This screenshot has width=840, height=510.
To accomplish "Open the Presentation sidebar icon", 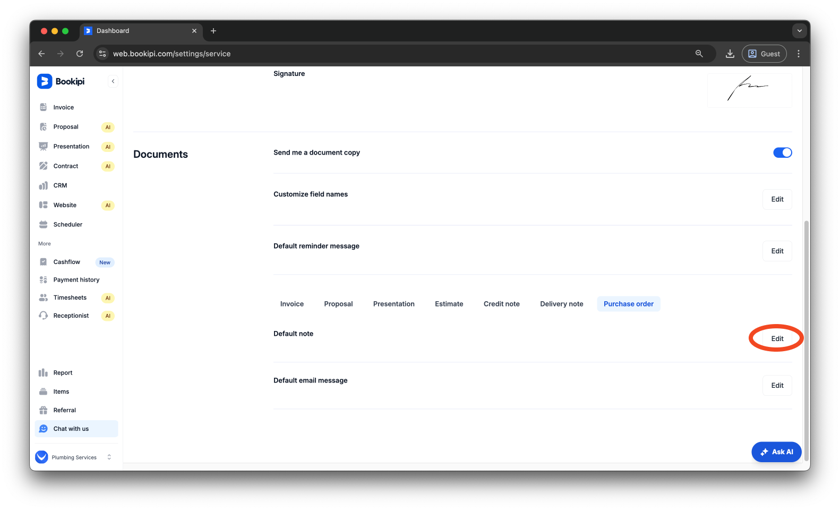I will pos(44,147).
